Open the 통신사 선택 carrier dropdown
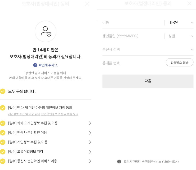Image resolution: width=196 pixels, height=170 pixels. tap(148, 50)
